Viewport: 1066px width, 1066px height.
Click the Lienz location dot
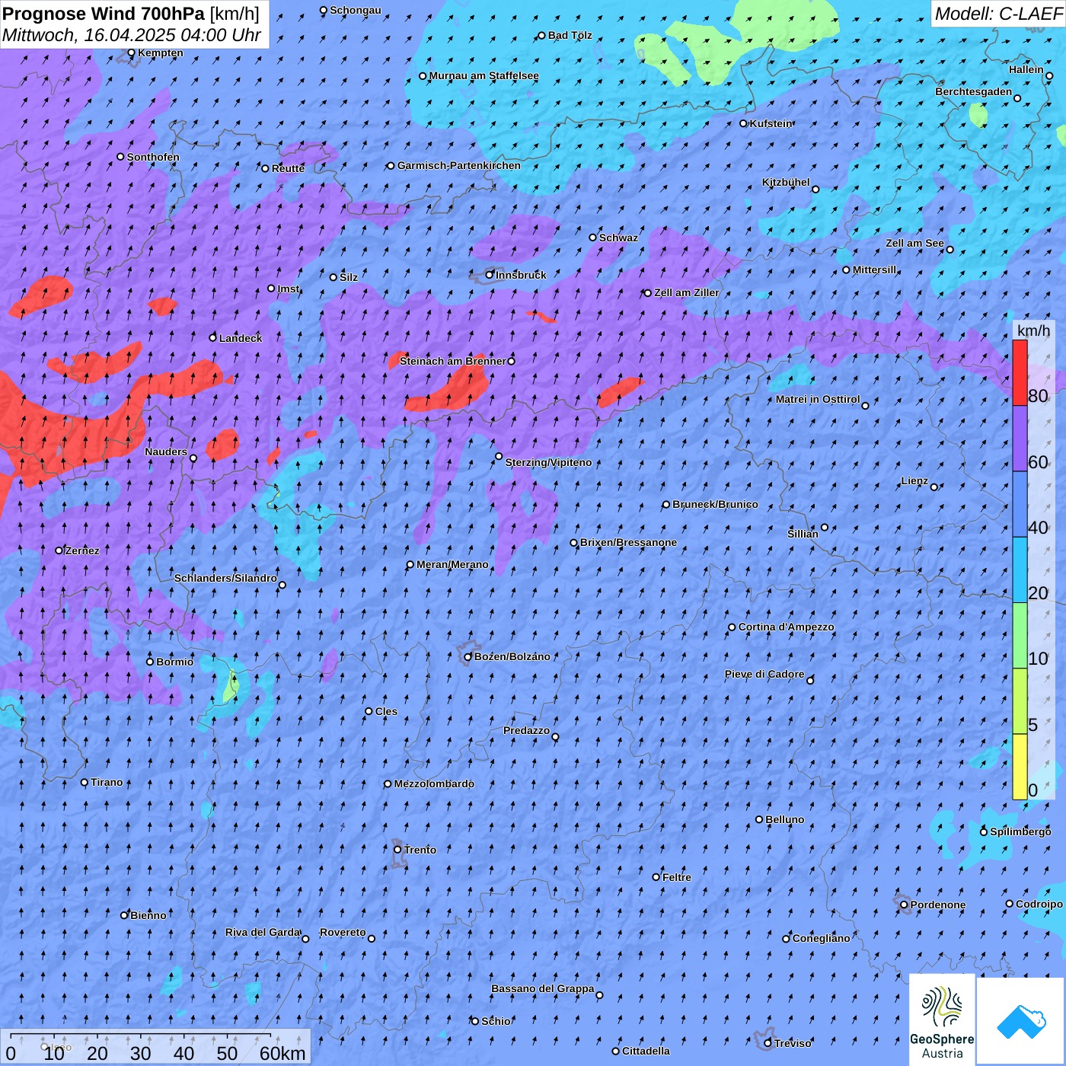[934, 487]
